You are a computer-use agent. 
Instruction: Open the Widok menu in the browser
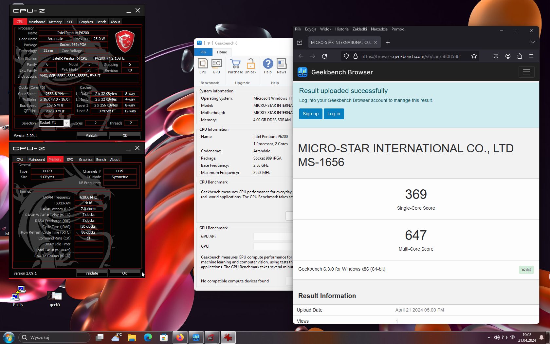[x=325, y=29]
